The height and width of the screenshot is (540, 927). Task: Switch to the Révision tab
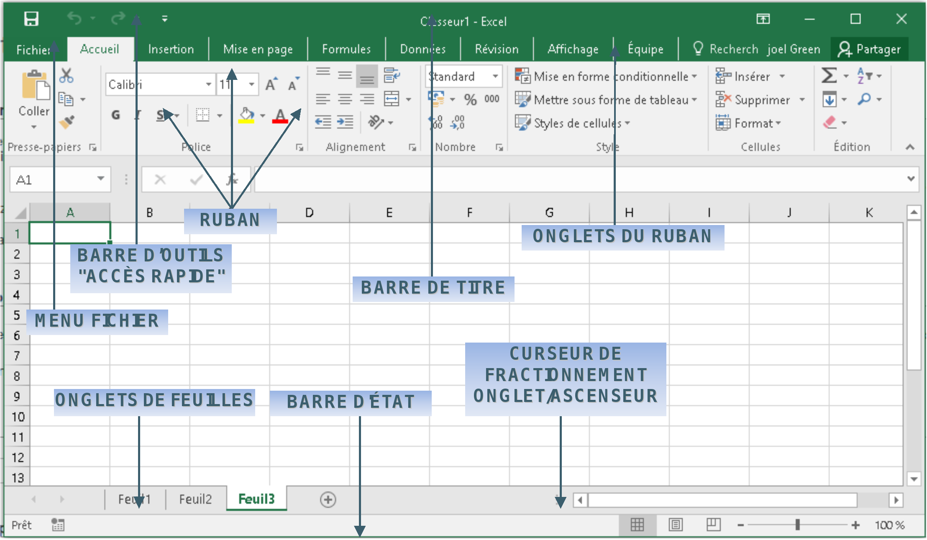click(497, 49)
